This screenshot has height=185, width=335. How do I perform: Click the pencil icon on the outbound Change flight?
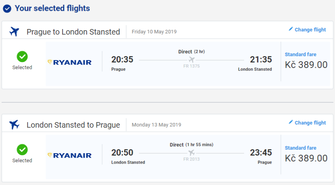click(291, 29)
